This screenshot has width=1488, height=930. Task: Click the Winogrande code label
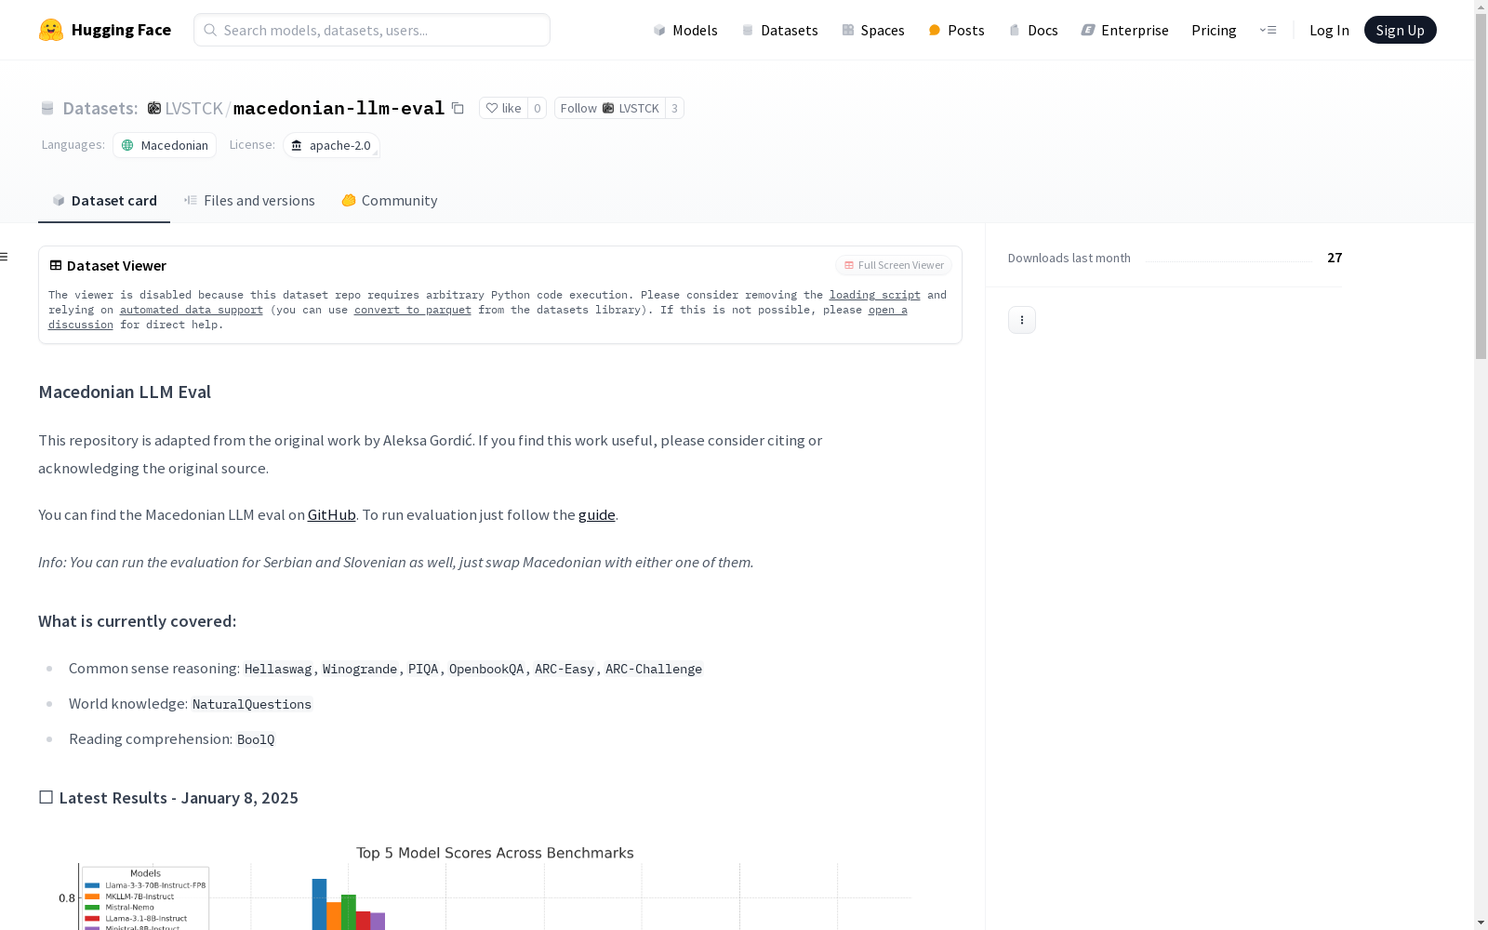pyautogui.click(x=360, y=669)
